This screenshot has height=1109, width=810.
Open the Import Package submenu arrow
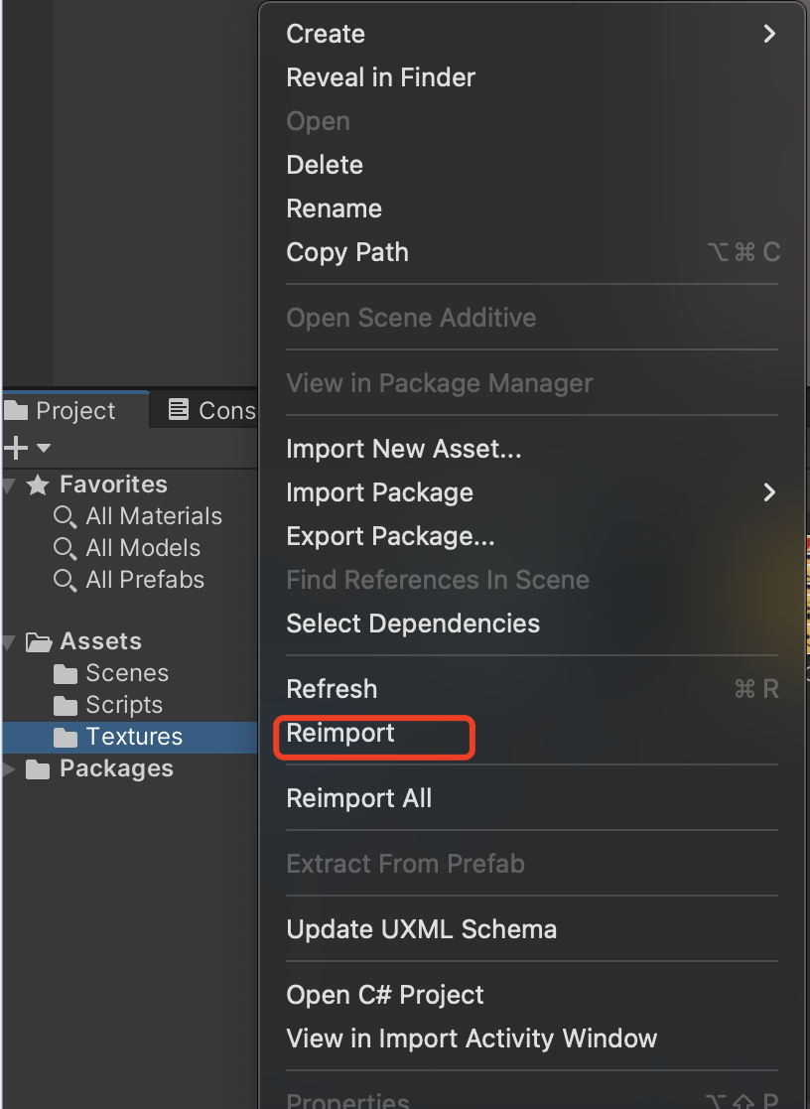tap(769, 492)
